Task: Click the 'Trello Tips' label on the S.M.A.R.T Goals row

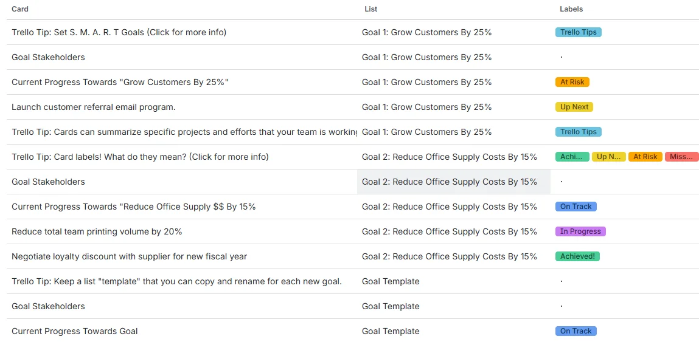Action: 578,32
